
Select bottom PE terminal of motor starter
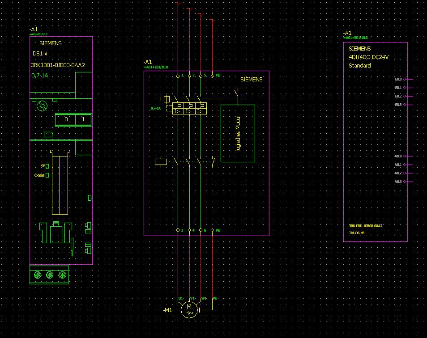coord(212,230)
